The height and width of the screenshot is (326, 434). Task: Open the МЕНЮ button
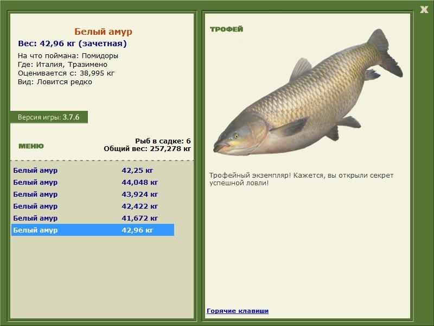(x=31, y=146)
